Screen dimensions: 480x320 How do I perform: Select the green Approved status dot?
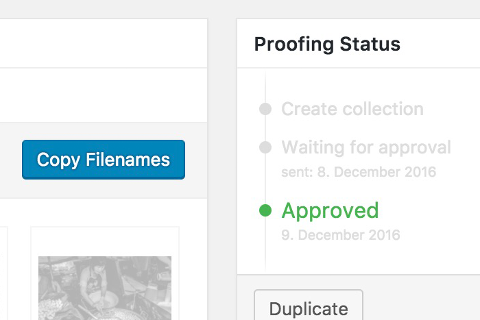[x=265, y=210]
